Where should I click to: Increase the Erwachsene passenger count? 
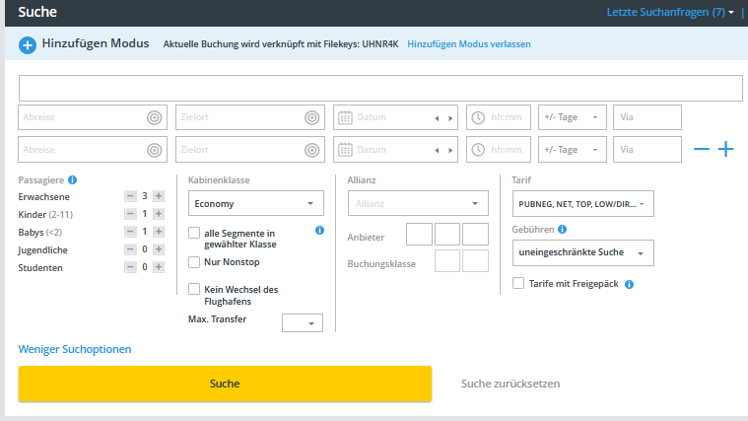tap(159, 196)
